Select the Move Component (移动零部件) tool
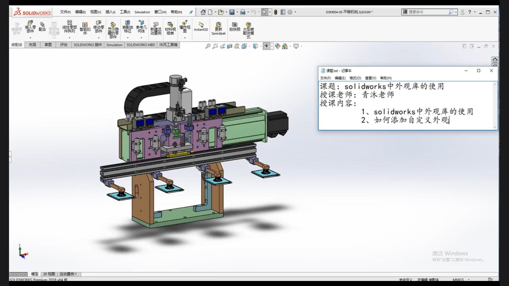The width and height of the screenshot is (509, 286). click(x=99, y=27)
